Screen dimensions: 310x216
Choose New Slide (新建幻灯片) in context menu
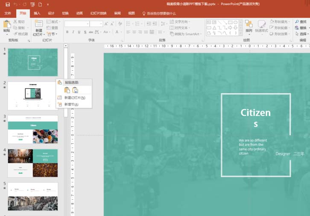75,98
